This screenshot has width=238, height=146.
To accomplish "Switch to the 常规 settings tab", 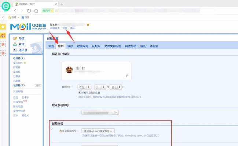I will coord(51,46).
